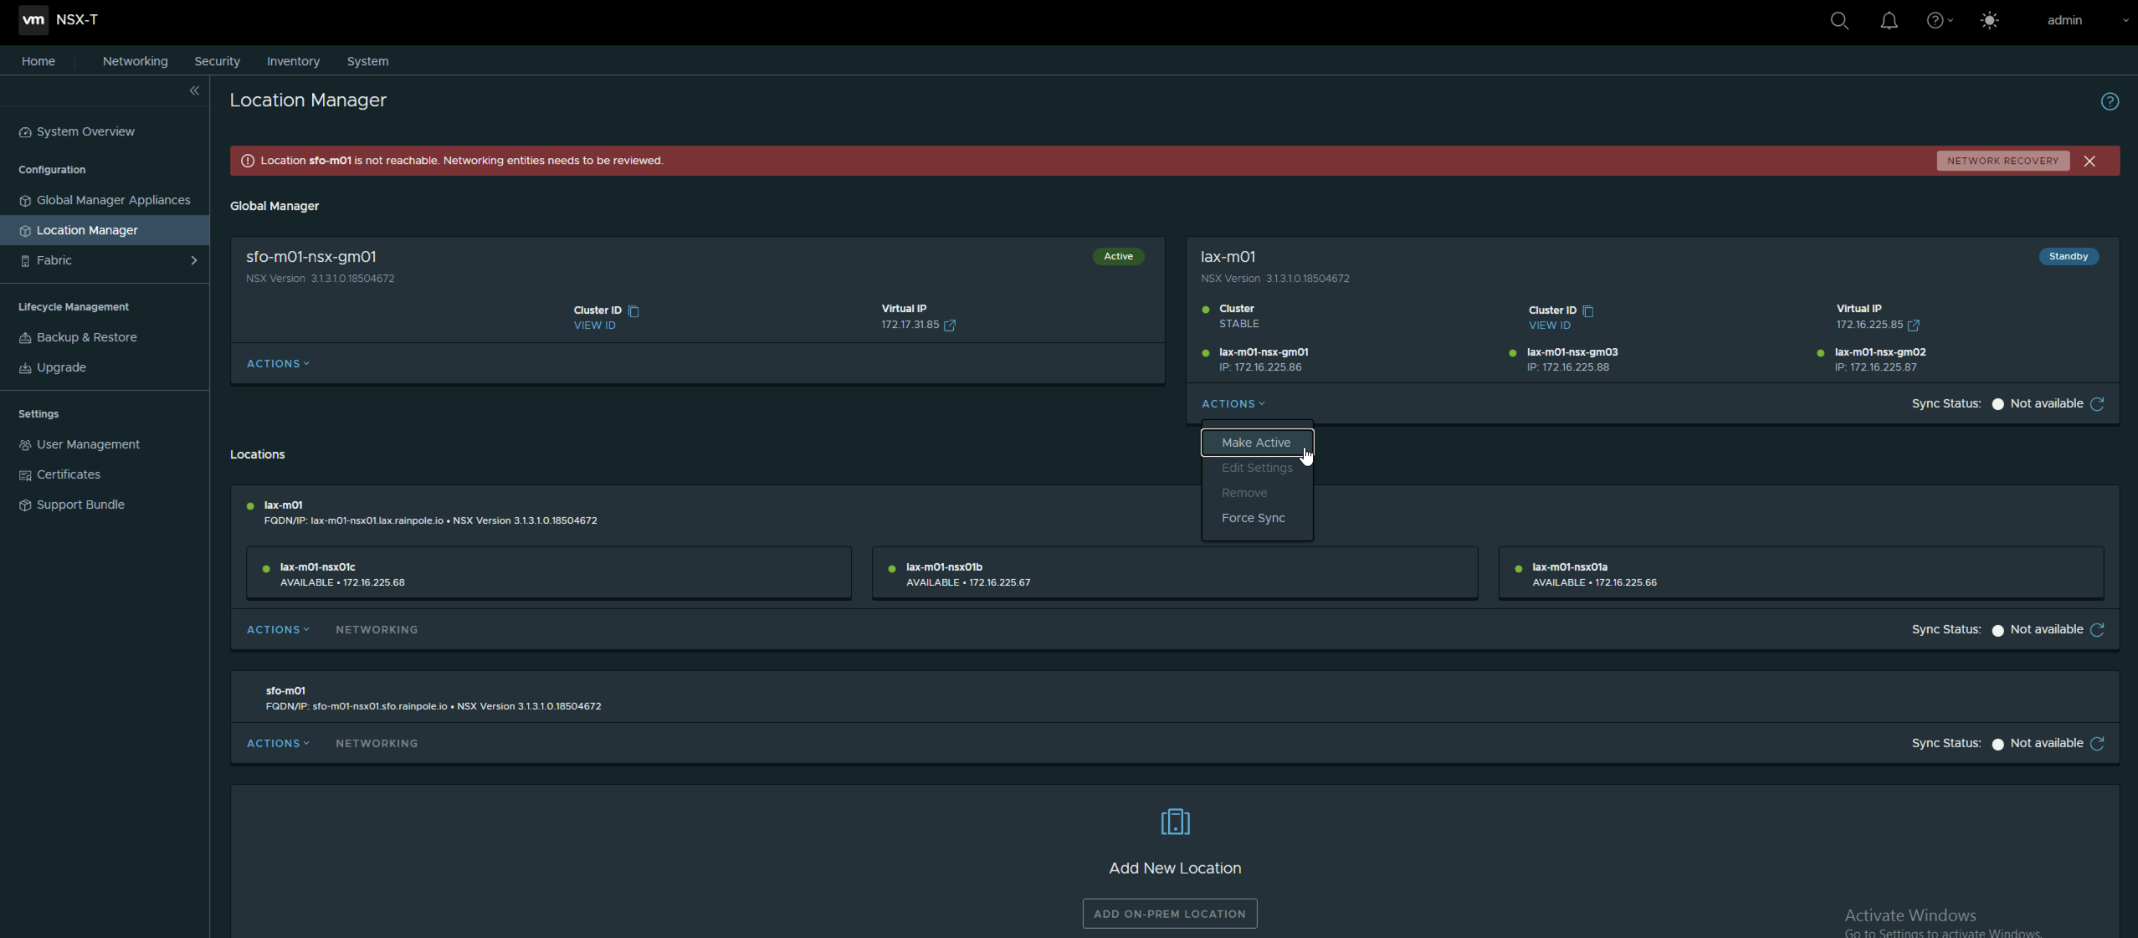Image resolution: width=2138 pixels, height=938 pixels.
Task: Toggle the light/dark theme sun icon
Action: pyautogui.click(x=1989, y=21)
